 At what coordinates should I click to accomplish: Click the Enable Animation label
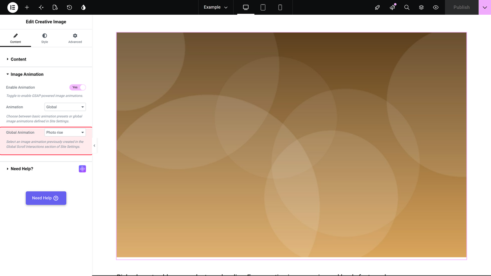coord(20,88)
